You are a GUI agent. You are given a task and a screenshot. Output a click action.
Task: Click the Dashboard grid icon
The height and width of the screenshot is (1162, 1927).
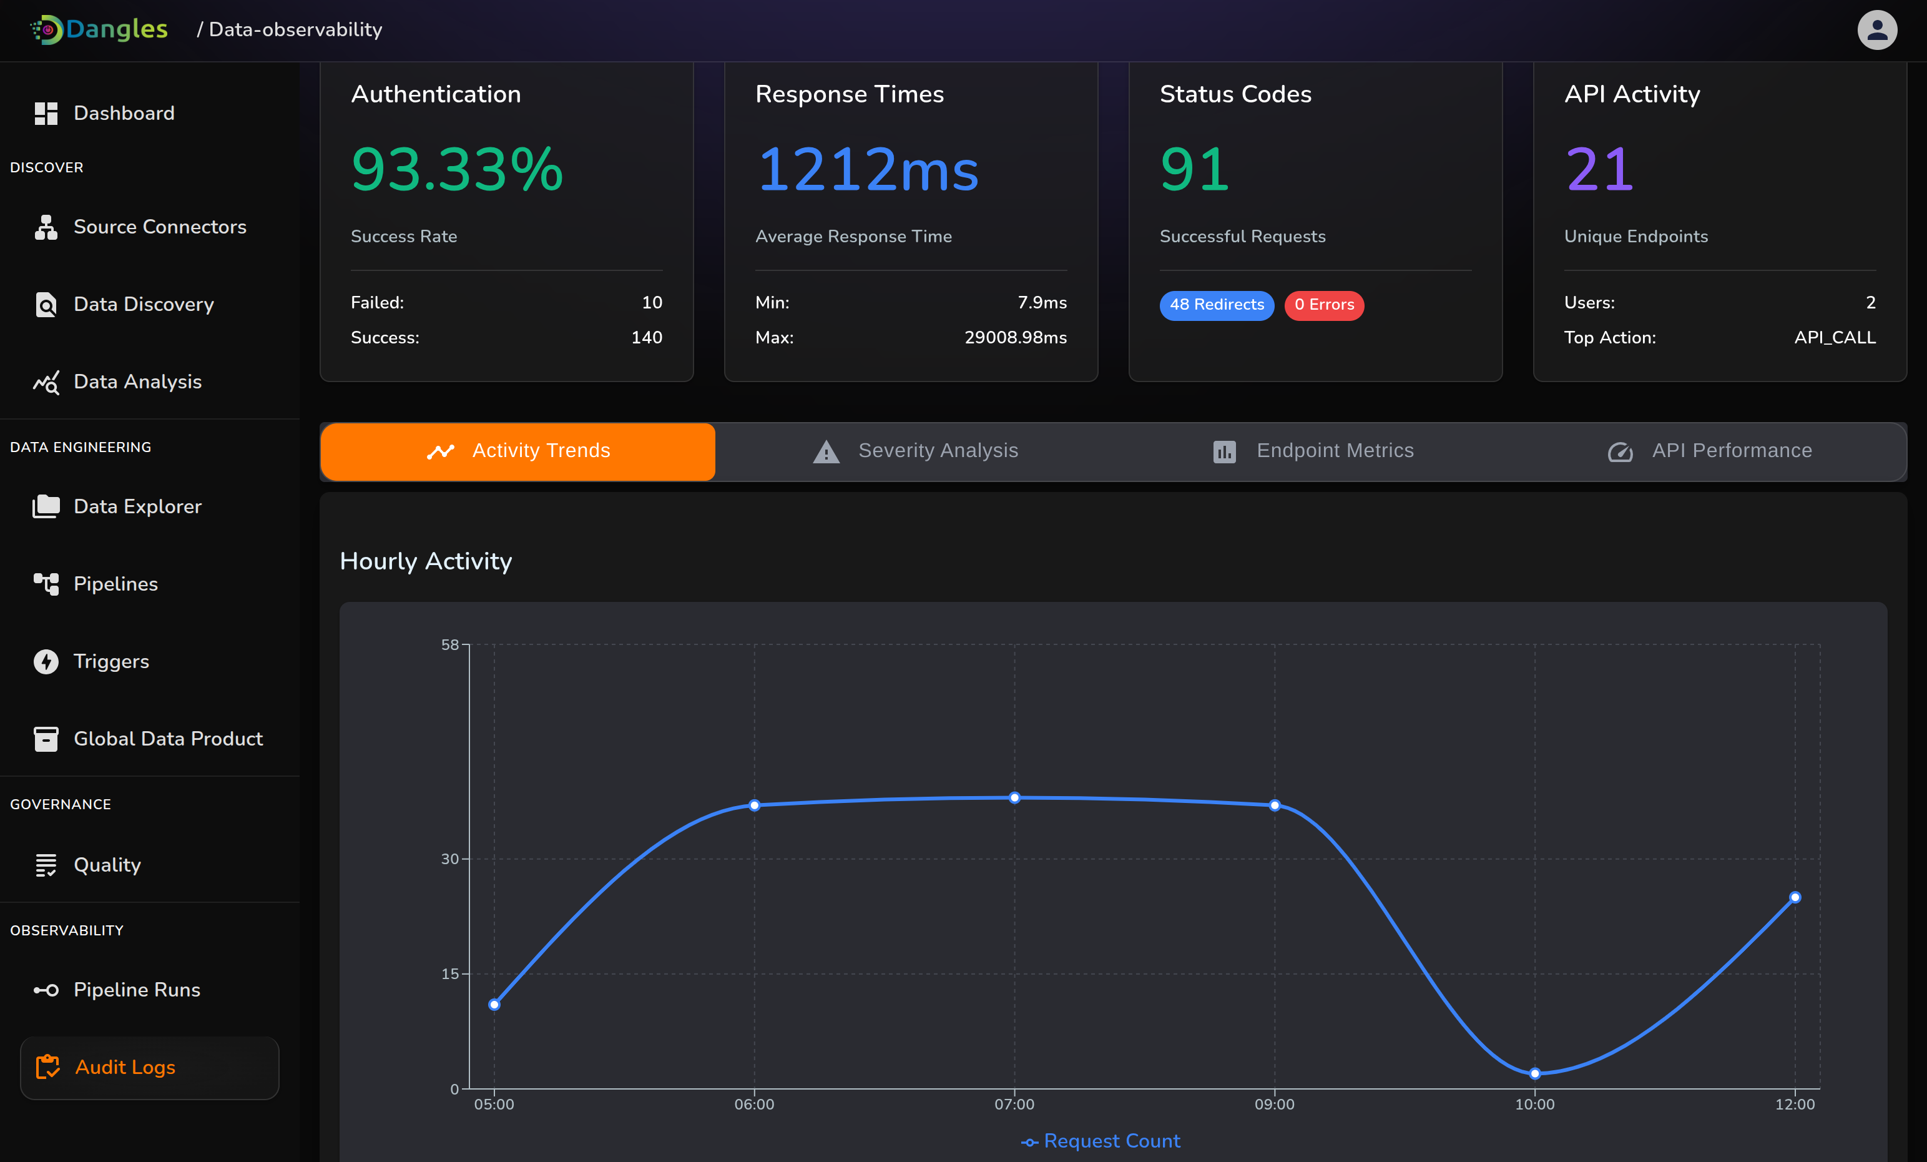point(46,114)
